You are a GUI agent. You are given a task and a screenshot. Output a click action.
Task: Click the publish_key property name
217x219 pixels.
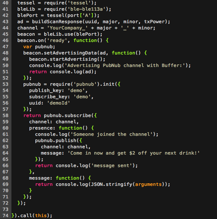tap(45, 91)
